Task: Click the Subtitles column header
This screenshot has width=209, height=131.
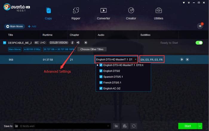Action: pyautogui.click(x=145, y=35)
